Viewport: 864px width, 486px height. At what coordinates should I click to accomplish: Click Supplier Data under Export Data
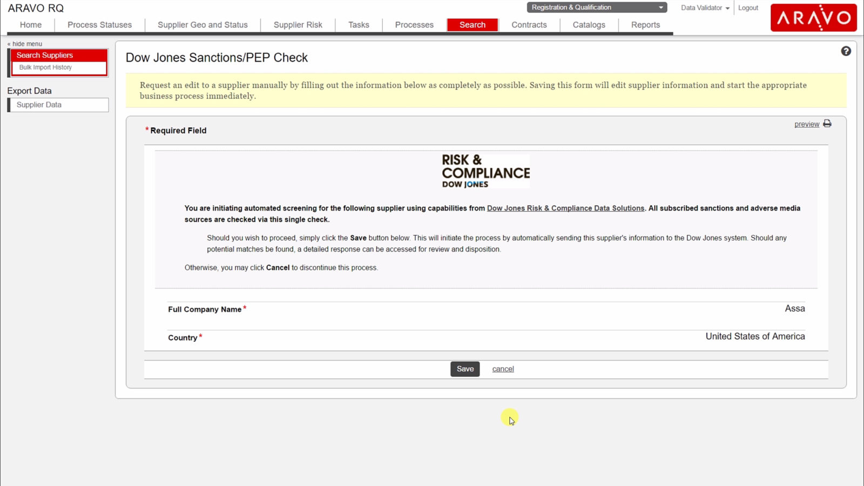(x=38, y=104)
